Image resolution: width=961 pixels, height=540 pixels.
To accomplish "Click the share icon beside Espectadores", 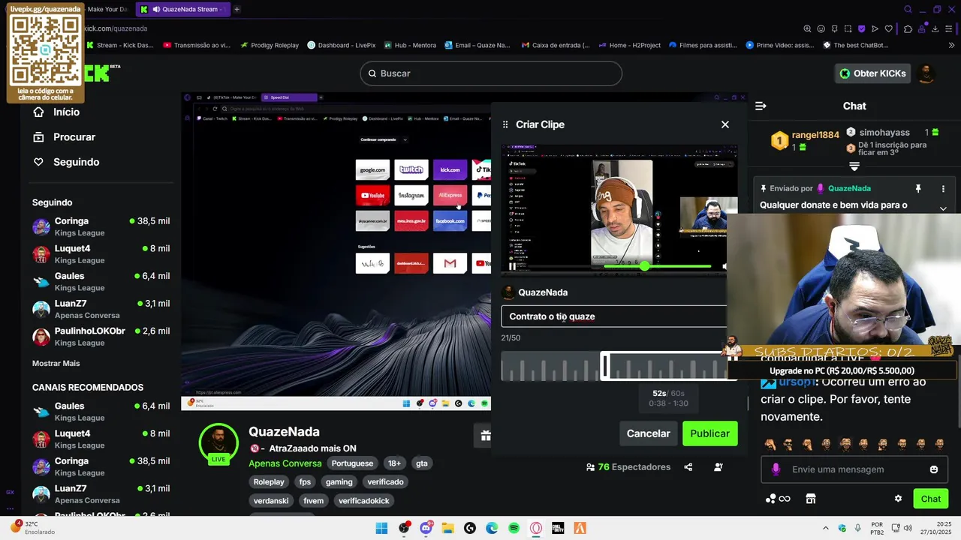I will coord(688,467).
